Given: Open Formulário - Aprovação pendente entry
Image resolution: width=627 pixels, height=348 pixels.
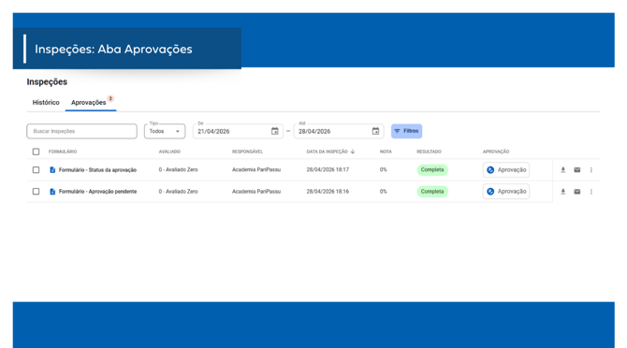Looking at the screenshot, I should (x=97, y=192).
